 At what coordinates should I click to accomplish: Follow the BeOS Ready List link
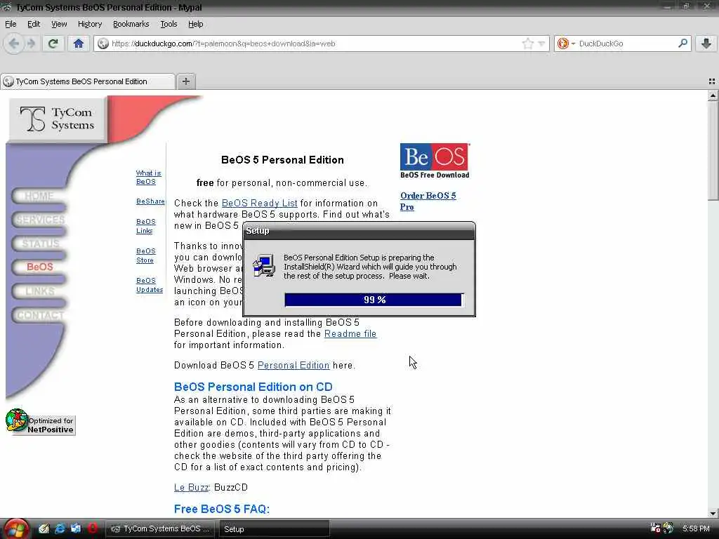click(x=260, y=203)
